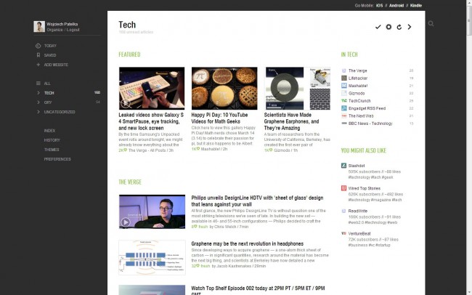Expand the Tech category chevron

(x=38, y=93)
